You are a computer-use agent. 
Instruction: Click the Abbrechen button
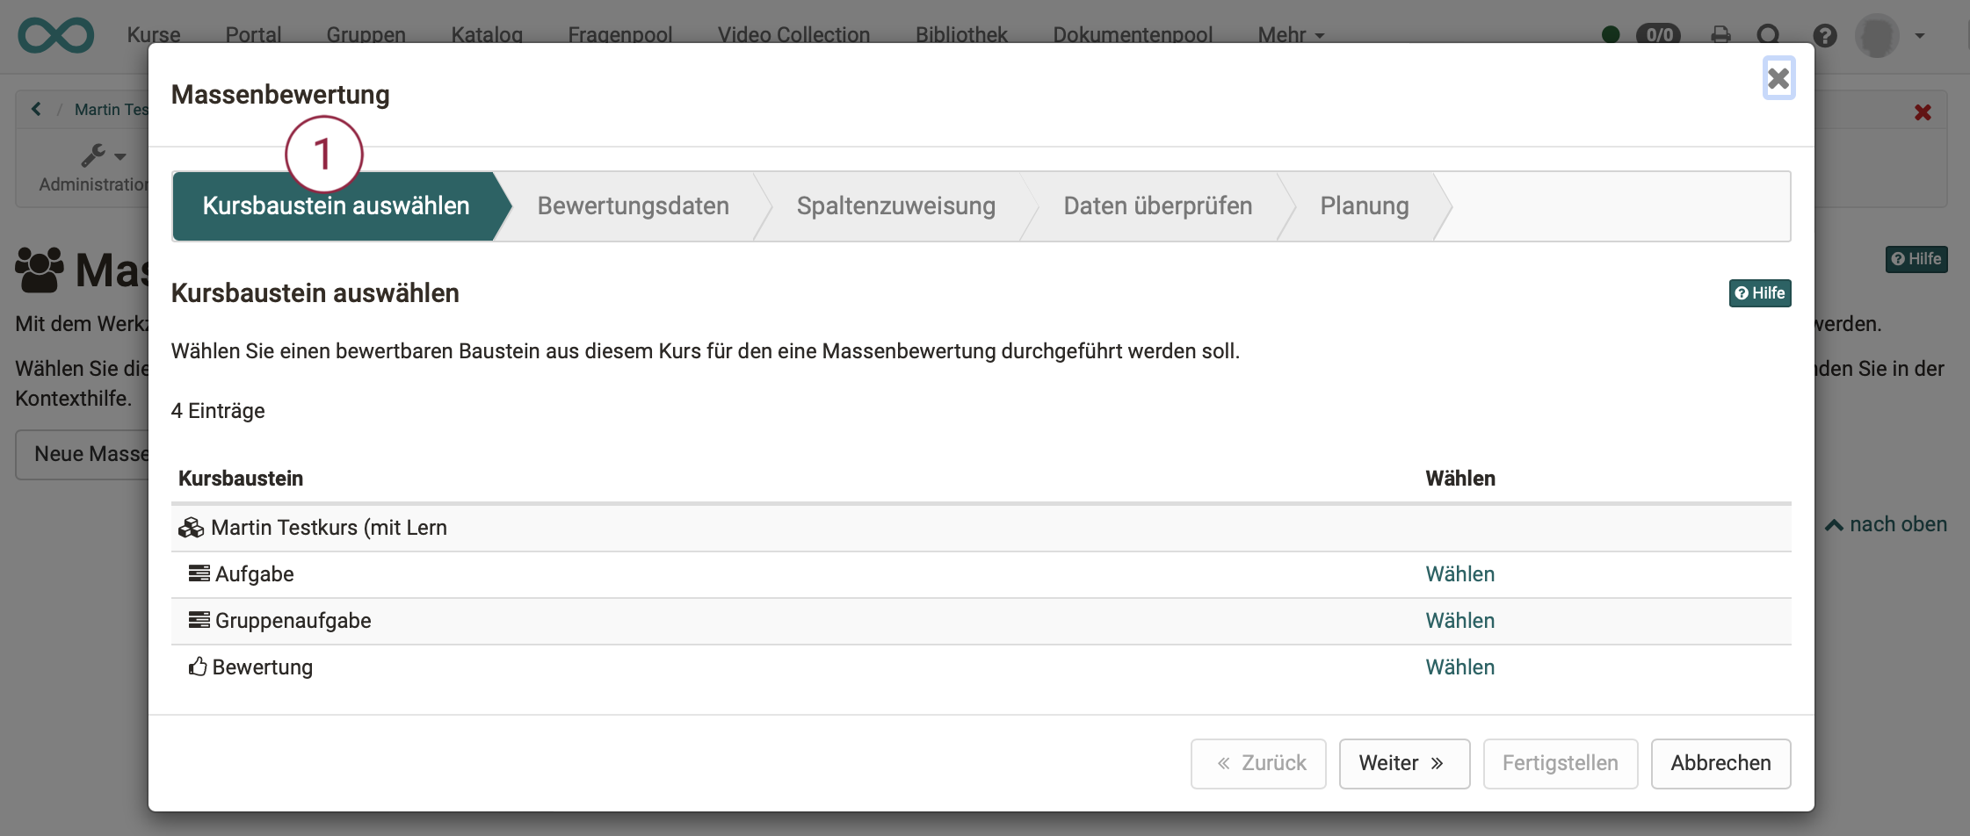(1720, 764)
